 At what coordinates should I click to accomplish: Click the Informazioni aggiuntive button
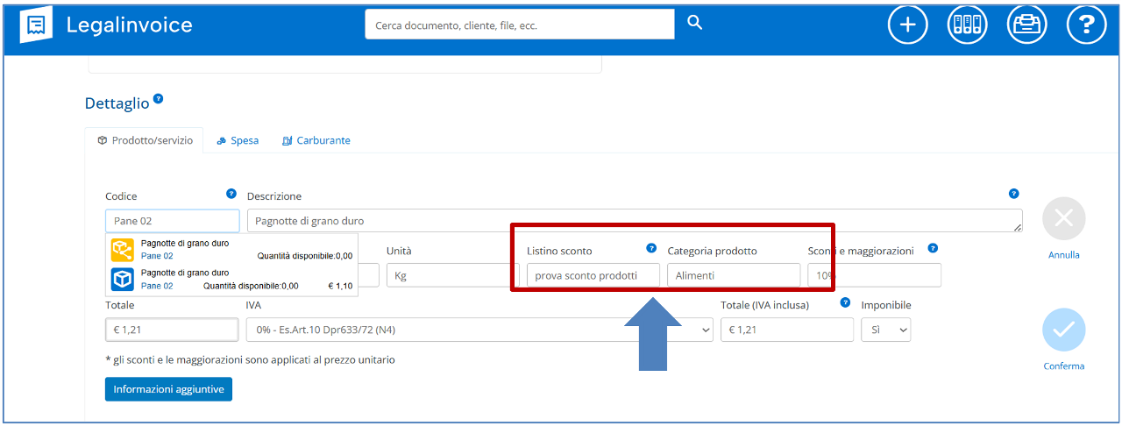[x=168, y=389]
